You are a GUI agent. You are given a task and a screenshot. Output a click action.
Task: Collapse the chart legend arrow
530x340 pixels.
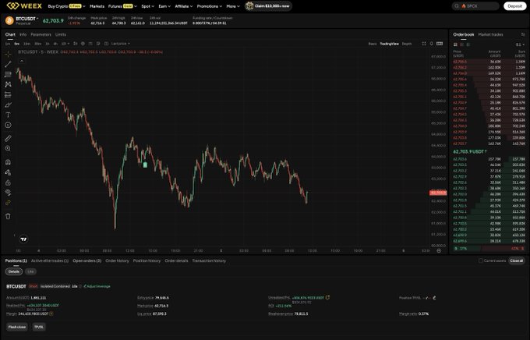[22, 61]
